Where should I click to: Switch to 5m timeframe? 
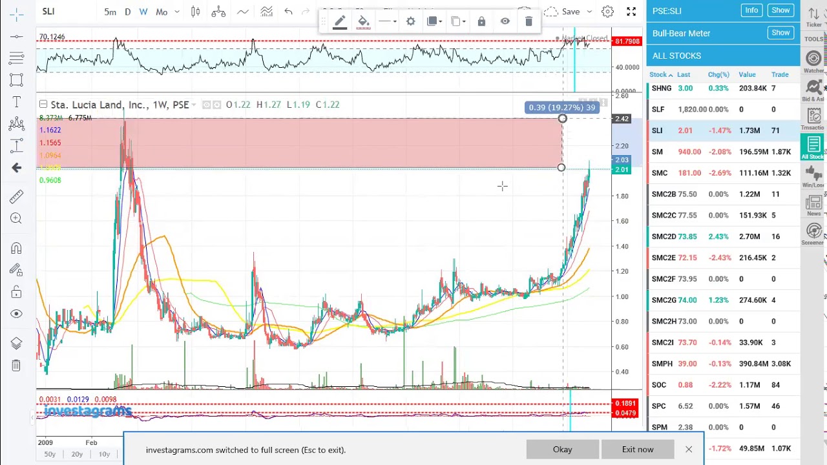coord(110,12)
